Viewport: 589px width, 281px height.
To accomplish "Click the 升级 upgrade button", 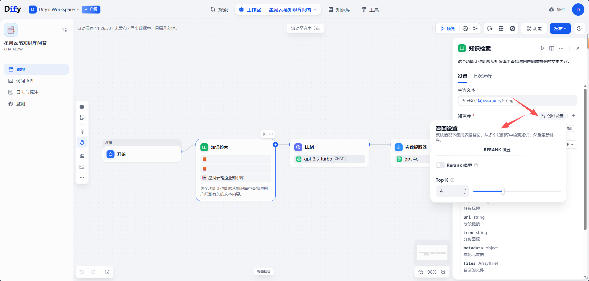I will tap(91, 10).
